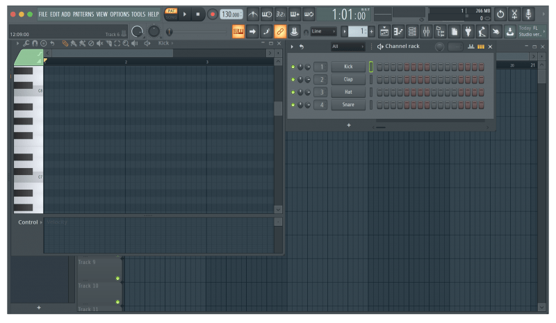Open the Browser view icon
This screenshot has width=556, height=323.
[440, 32]
